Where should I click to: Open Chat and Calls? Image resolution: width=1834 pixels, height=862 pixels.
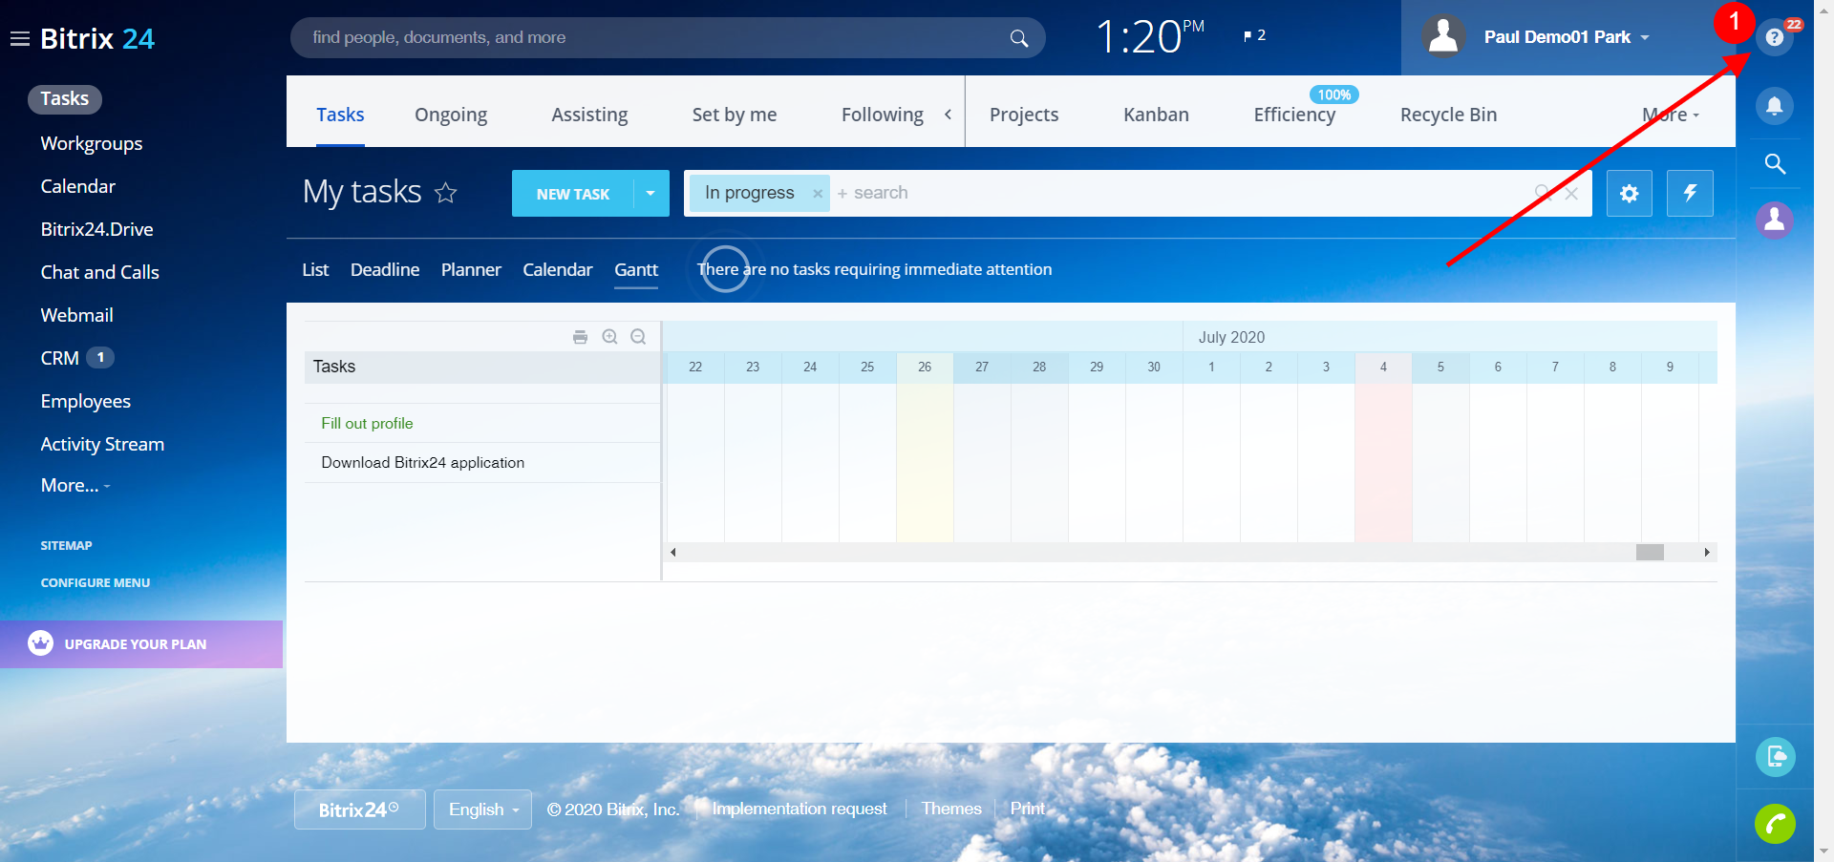coord(99,272)
